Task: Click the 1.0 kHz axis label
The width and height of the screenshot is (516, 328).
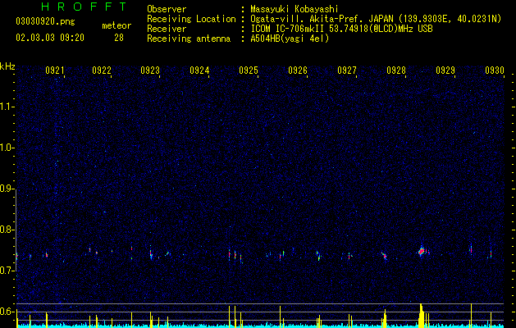Action: pos(7,148)
